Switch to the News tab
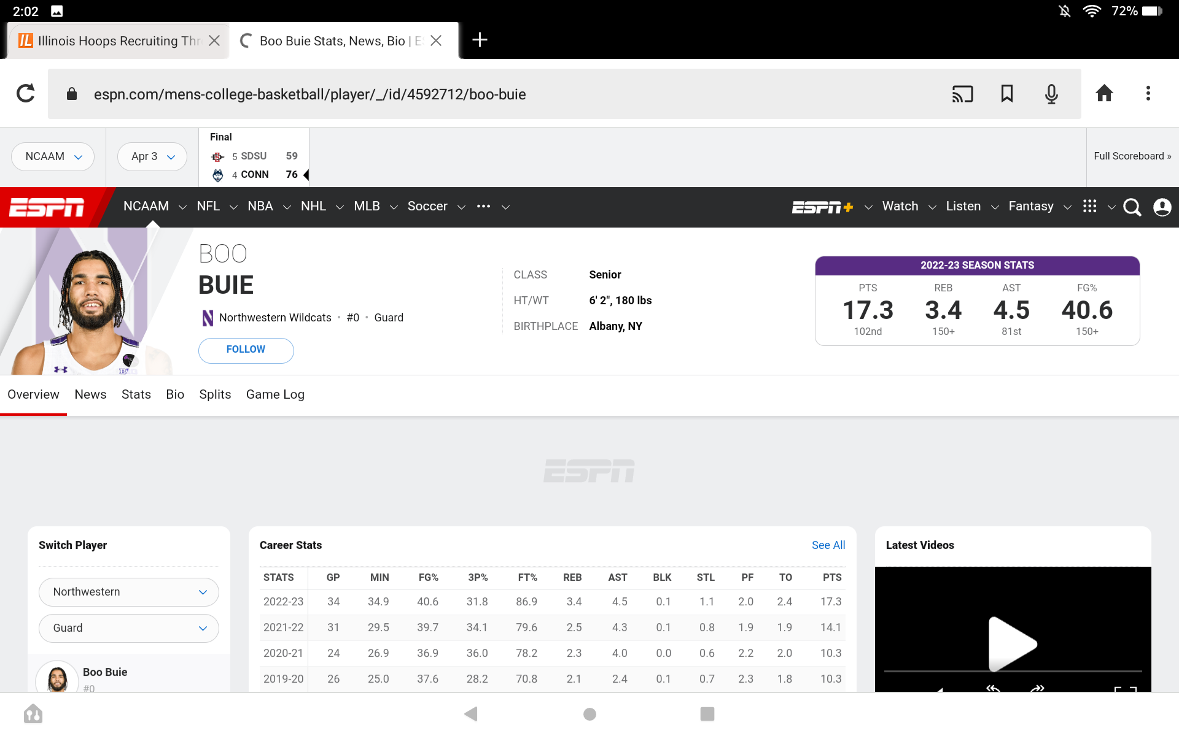Viewport: 1179px width, 736px height. pyautogui.click(x=90, y=394)
